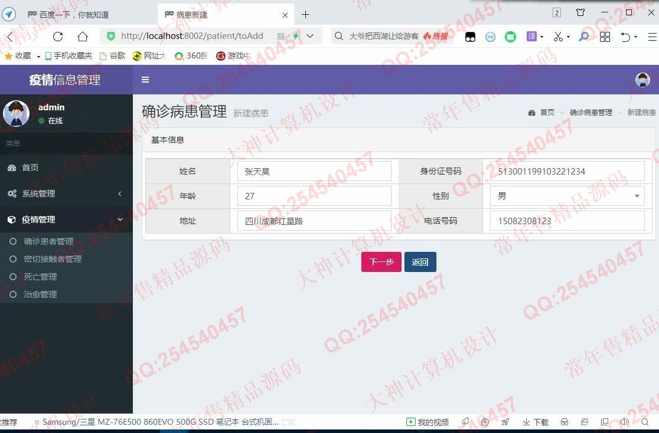Click the blue magnifier find icon

pyautogui.click(x=584, y=37)
